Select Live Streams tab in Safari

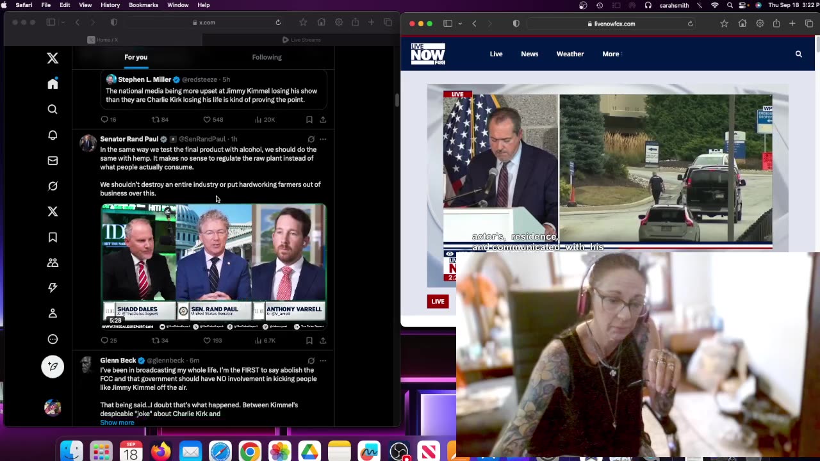301,40
